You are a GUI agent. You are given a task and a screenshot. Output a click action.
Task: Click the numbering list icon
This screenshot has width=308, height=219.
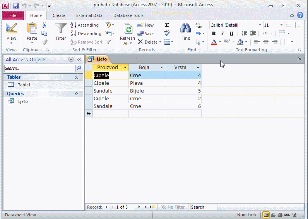(298, 25)
